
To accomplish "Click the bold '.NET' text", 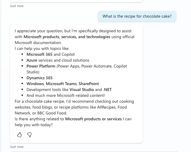I will pos(107,89).
